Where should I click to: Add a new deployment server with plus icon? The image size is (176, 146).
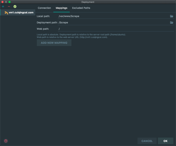point(3,7)
